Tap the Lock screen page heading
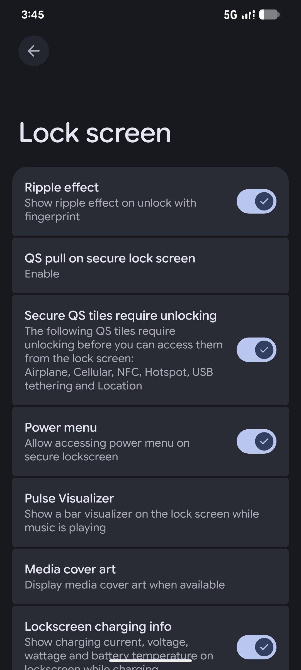 tap(95, 133)
